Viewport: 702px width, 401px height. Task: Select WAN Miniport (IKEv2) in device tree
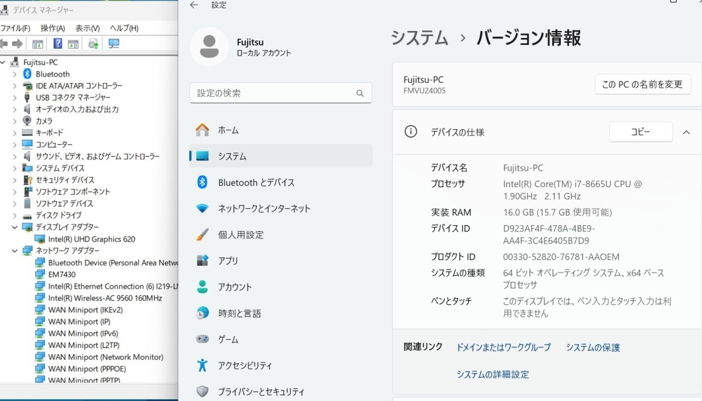click(x=85, y=310)
